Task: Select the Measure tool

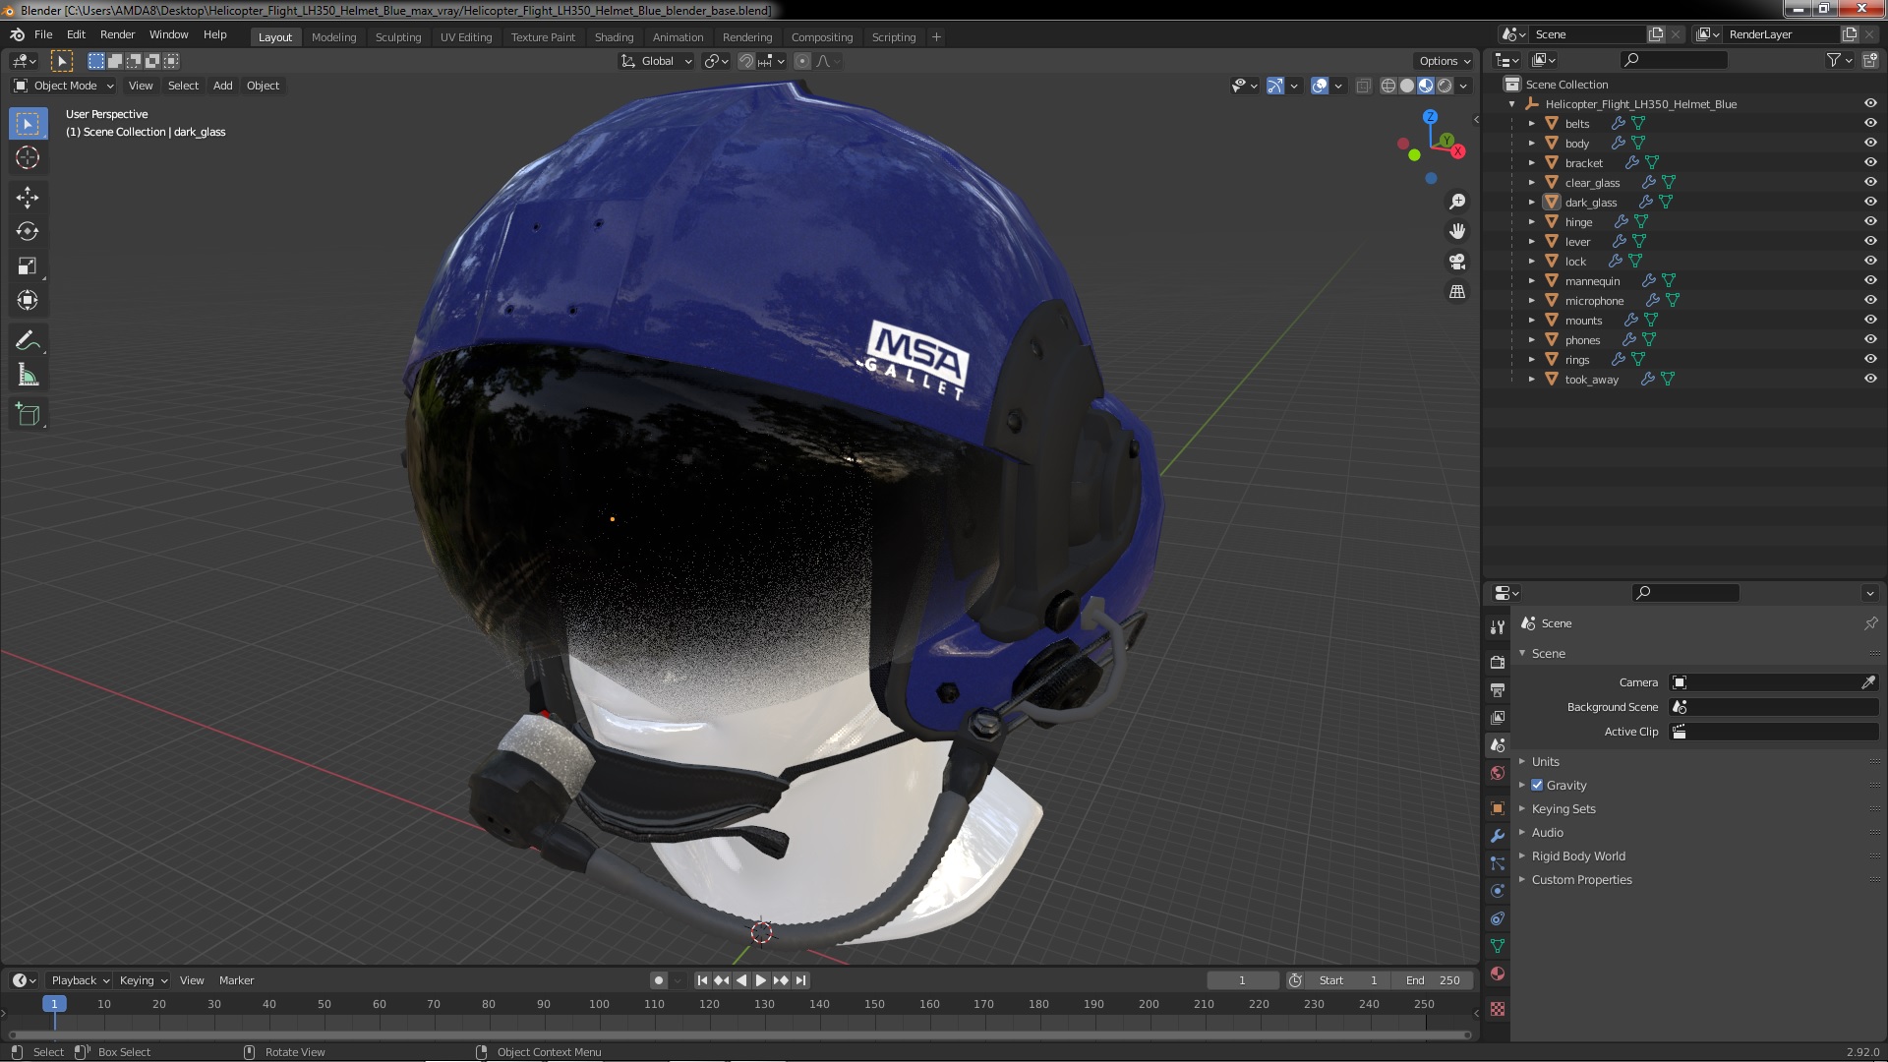Action: (28, 376)
